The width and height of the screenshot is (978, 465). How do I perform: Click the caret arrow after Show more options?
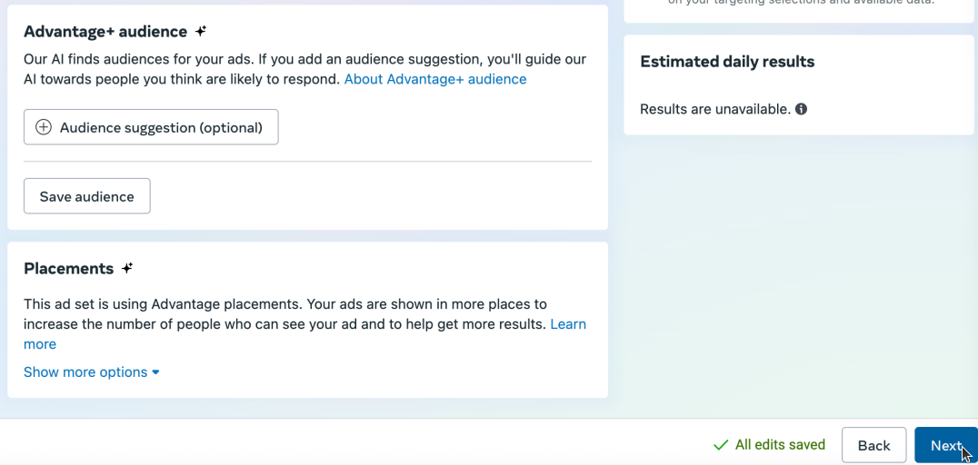156,372
